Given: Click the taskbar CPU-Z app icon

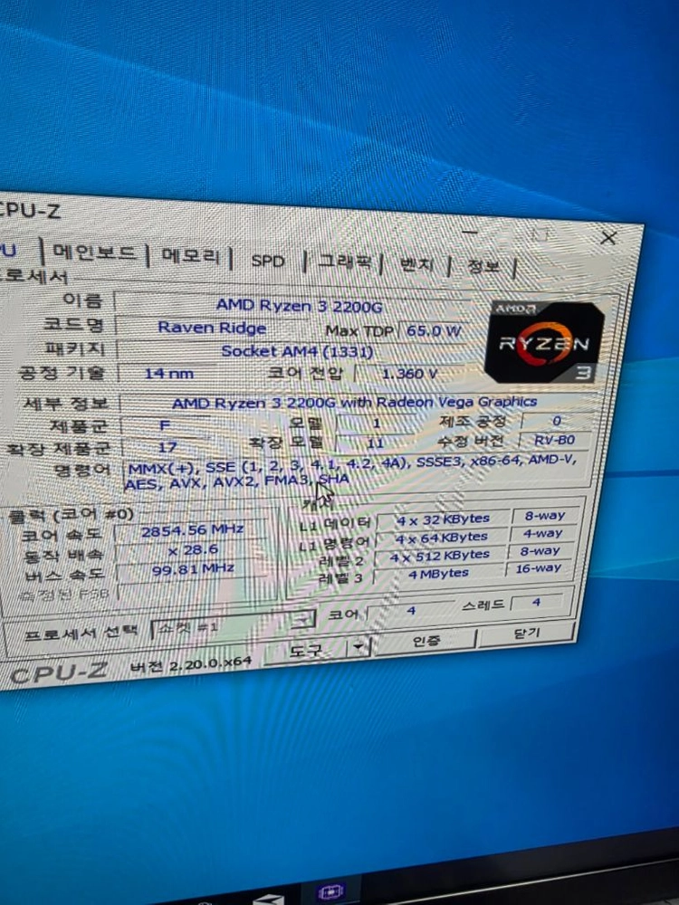Looking at the screenshot, I should pos(330,891).
